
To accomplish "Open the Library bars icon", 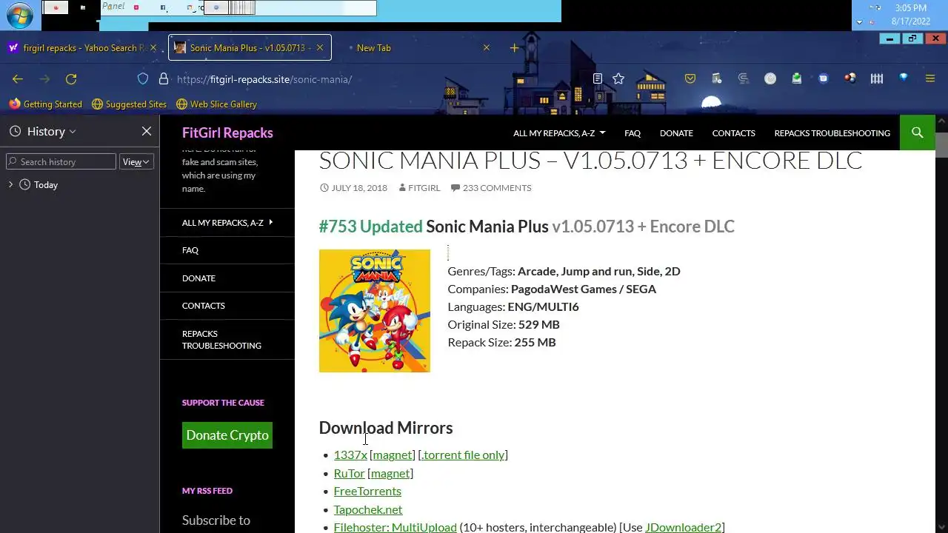I will 877,78.
